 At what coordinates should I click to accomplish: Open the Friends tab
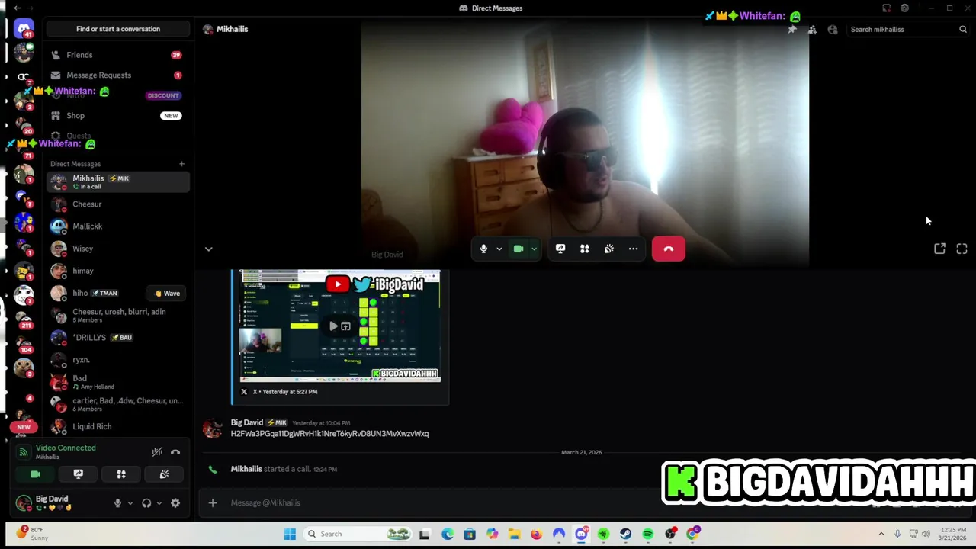(x=118, y=55)
